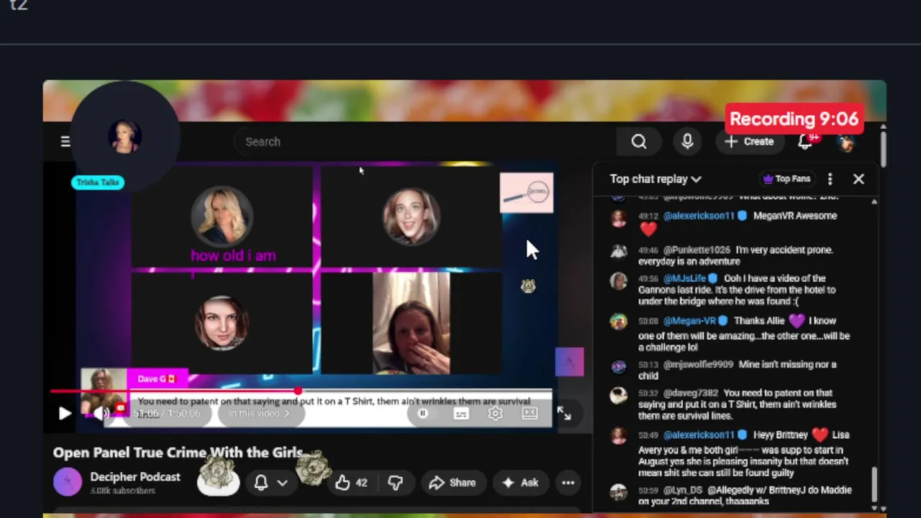The width and height of the screenshot is (921, 518).
Task: Open the notifications bell in top bar
Action: coord(805,142)
